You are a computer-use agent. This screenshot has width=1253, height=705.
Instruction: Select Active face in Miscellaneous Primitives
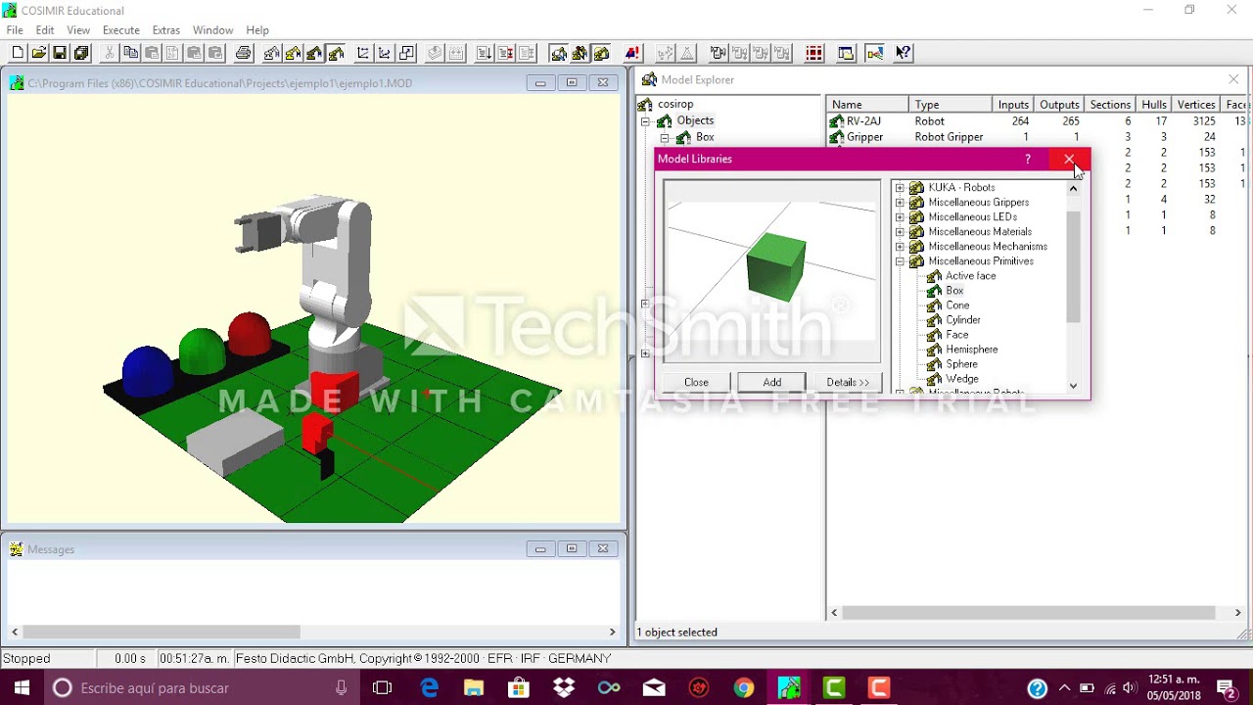tap(970, 276)
